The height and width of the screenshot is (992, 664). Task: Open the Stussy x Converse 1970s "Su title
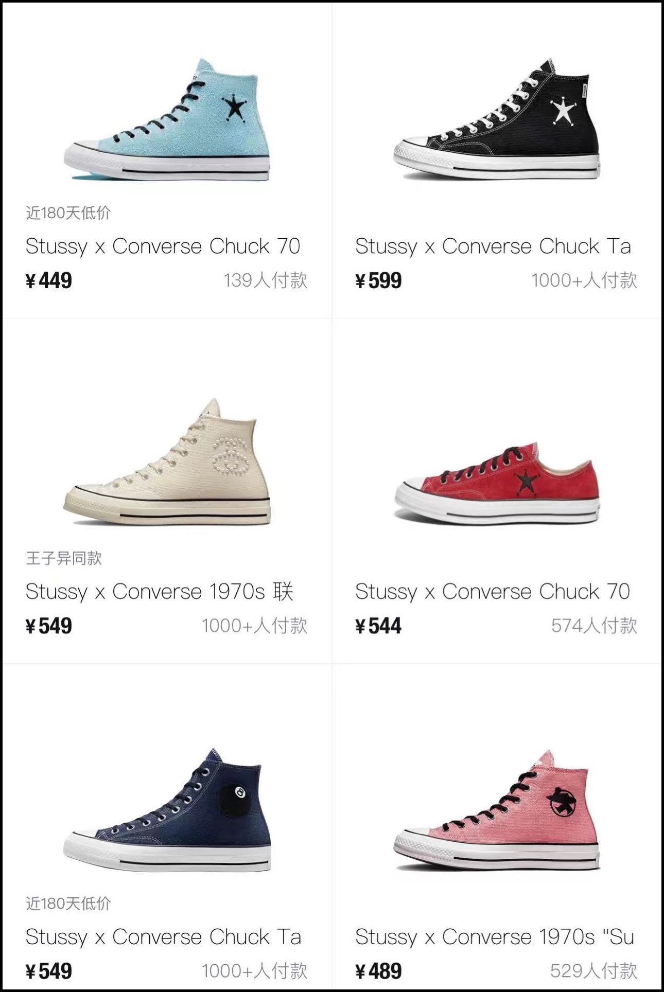click(494, 937)
